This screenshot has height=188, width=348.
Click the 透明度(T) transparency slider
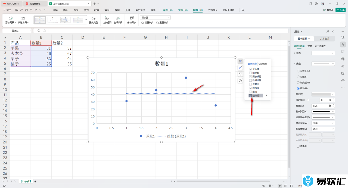pos(312,100)
